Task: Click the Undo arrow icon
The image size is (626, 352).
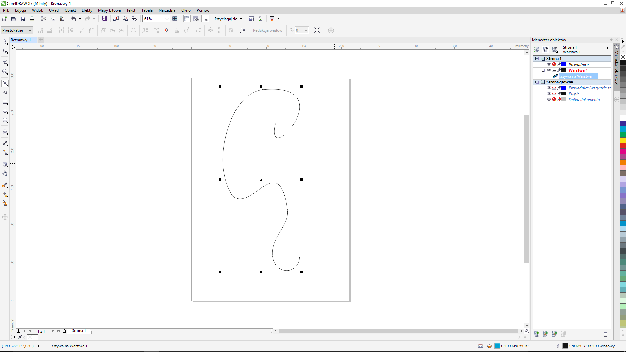Action: pyautogui.click(x=74, y=19)
